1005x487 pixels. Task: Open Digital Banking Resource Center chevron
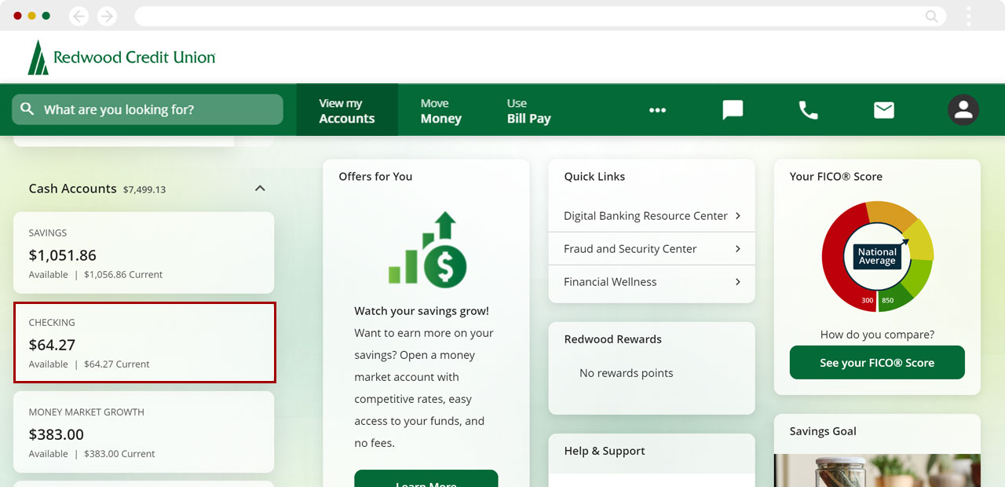tap(738, 215)
